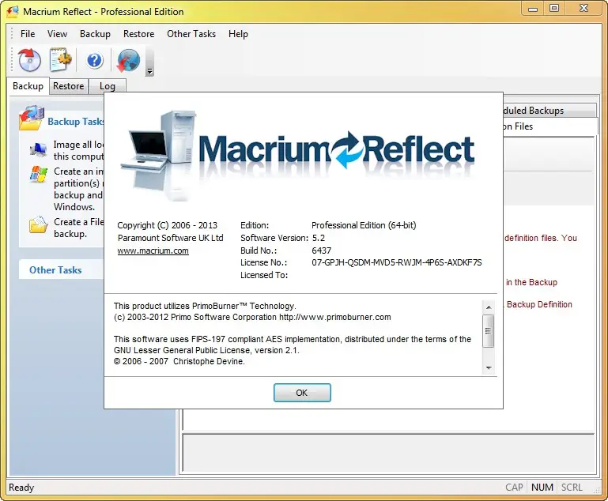
Task: Open the View menu
Action: (58, 34)
